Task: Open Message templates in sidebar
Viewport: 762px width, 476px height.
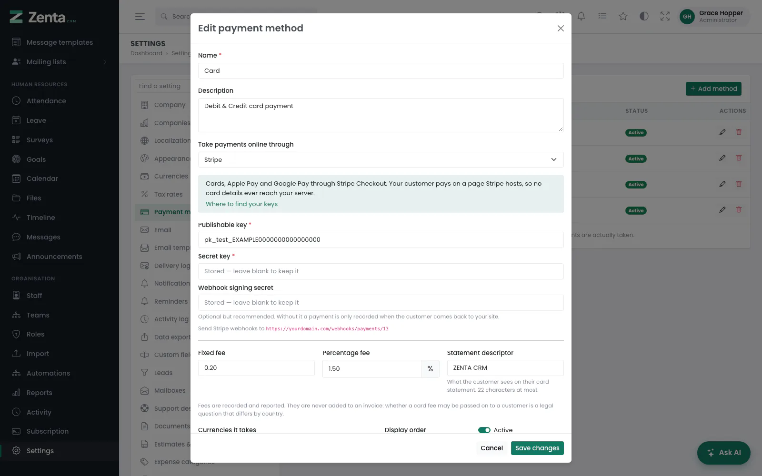Action: pos(60,42)
